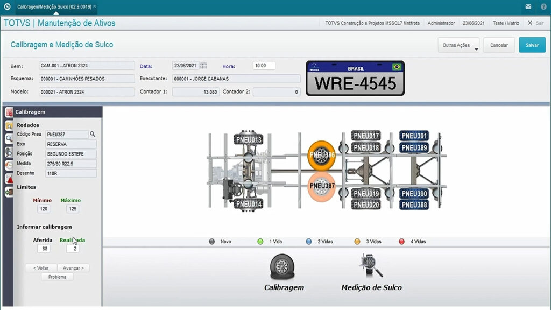Image resolution: width=551 pixels, height=310 pixels.
Task: Click the Máximo limit field showing 125
Action: click(73, 209)
